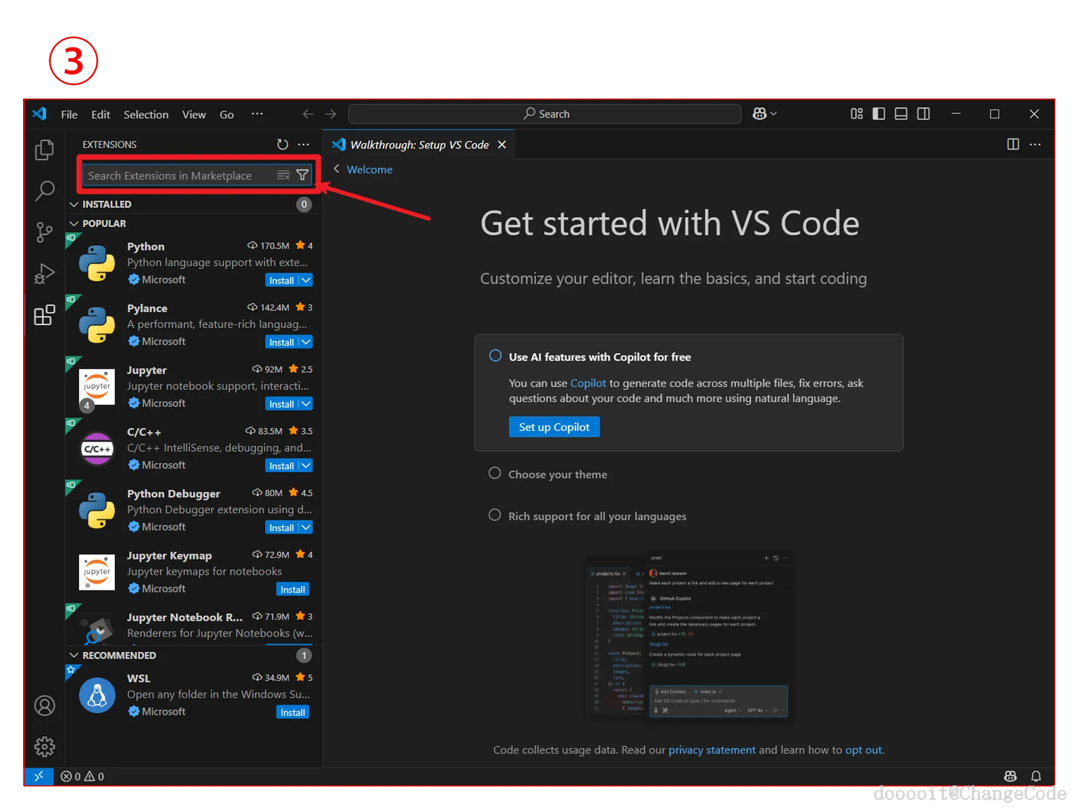
Task: Open the Explorer view in activity bar
Action: coord(44,150)
